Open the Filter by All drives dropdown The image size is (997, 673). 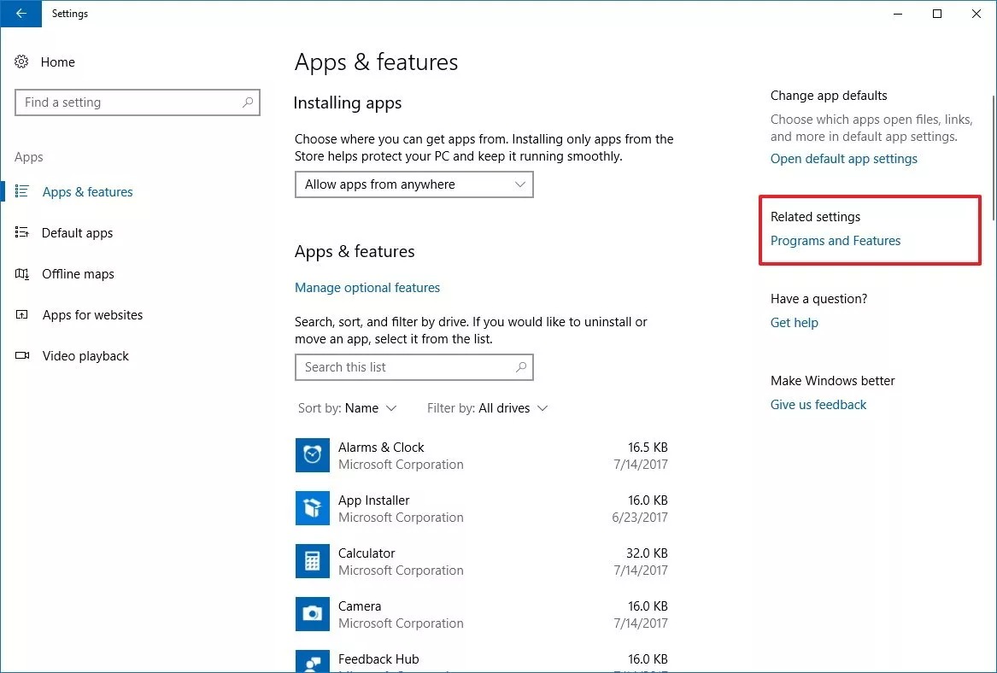pyautogui.click(x=487, y=408)
